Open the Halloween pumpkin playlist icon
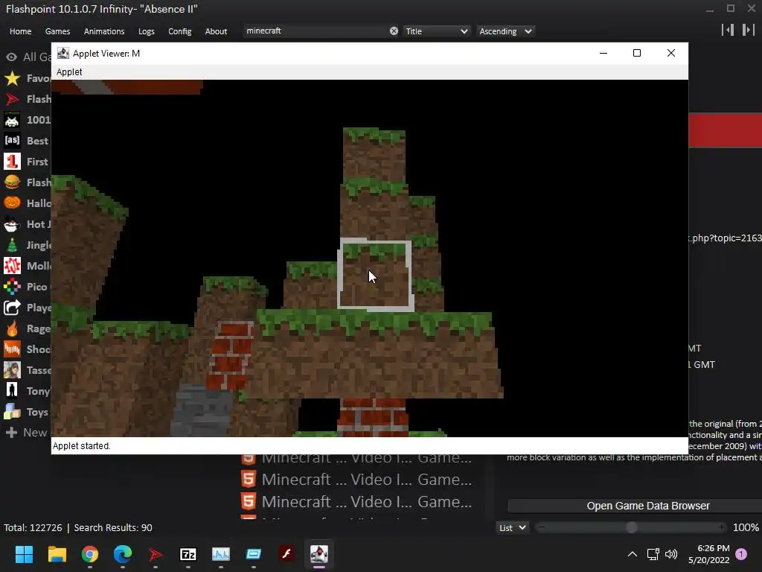The height and width of the screenshot is (572, 762). [x=12, y=203]
